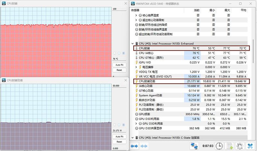Click the 当前 column header

pyautogui.click(x=197, y=10)
